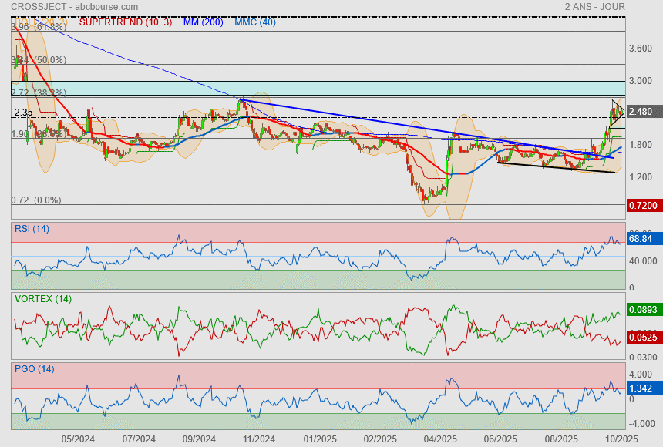Click the CROSSJECT - abcbourse.com title
Screen dimensions: 663x447
(x=71, y=7)
